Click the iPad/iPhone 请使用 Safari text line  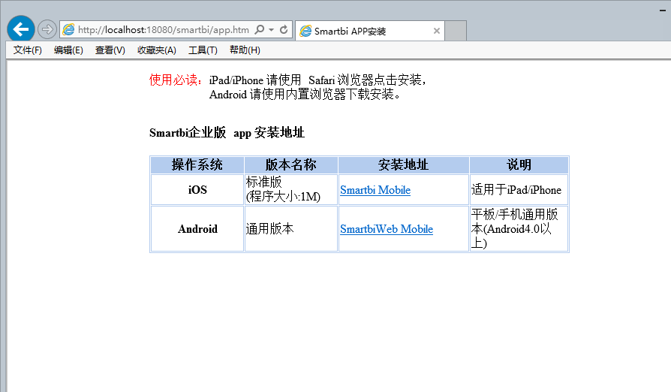[x=317, y=80]
